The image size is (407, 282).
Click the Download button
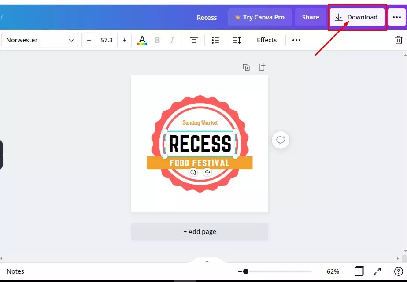click(357, 17)
